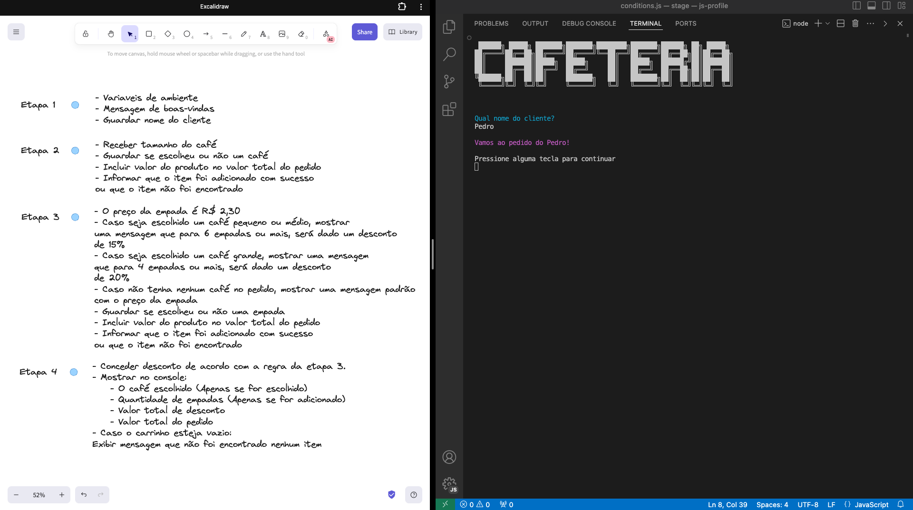Open the more tools AI shapes menu
913x510 pixels.
(x=326, y=34)
